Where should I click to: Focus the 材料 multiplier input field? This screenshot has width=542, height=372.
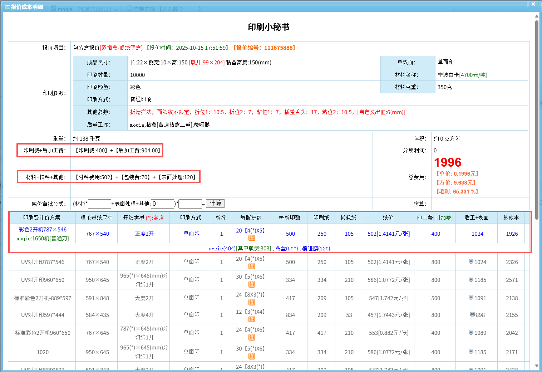[x=99, y=204]
